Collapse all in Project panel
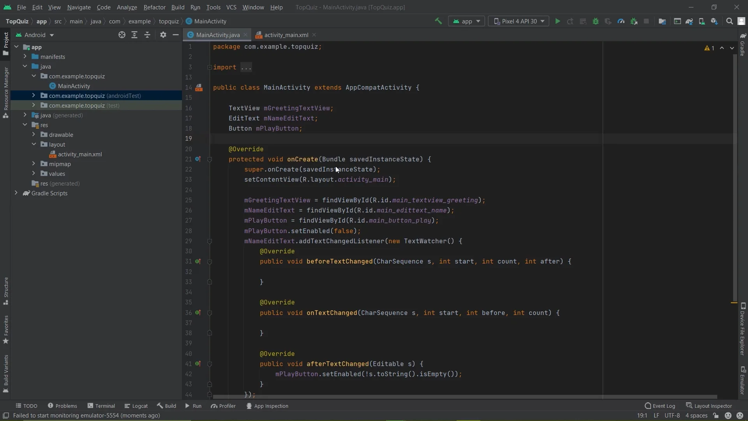Image resolution: width=748 pixels, height=421 pixels. [x=147, y=35]
